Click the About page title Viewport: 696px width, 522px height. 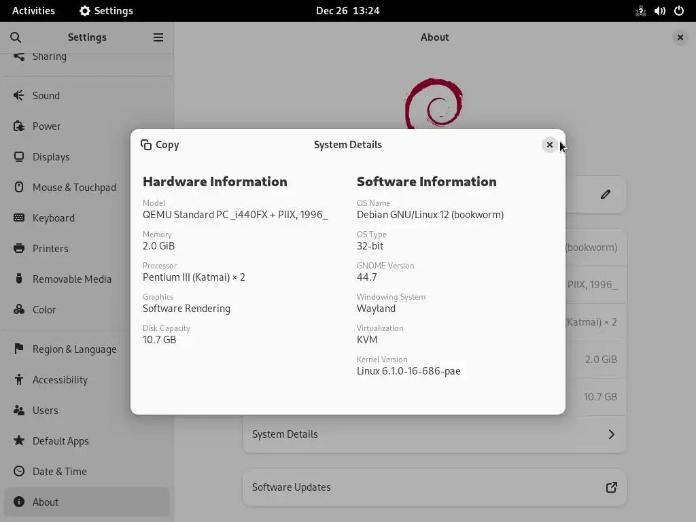pos(434,37)
